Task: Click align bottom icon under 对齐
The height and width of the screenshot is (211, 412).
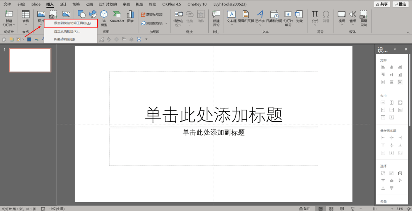Action: click(400, 75)
